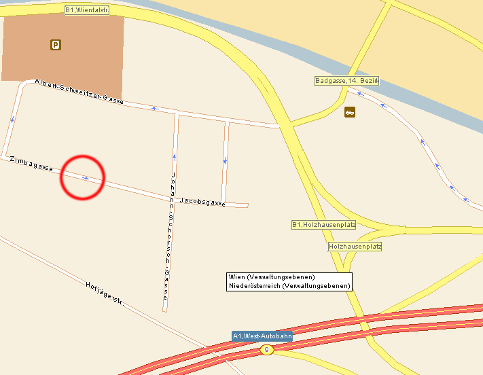Screen dimensions: 483x375
Task: Select the A1,West-Autobahn blue label
Action: [262, 336]
